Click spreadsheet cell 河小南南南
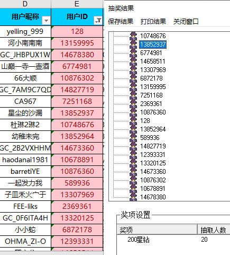Viewport: 230px width, 255px height. 25,43
